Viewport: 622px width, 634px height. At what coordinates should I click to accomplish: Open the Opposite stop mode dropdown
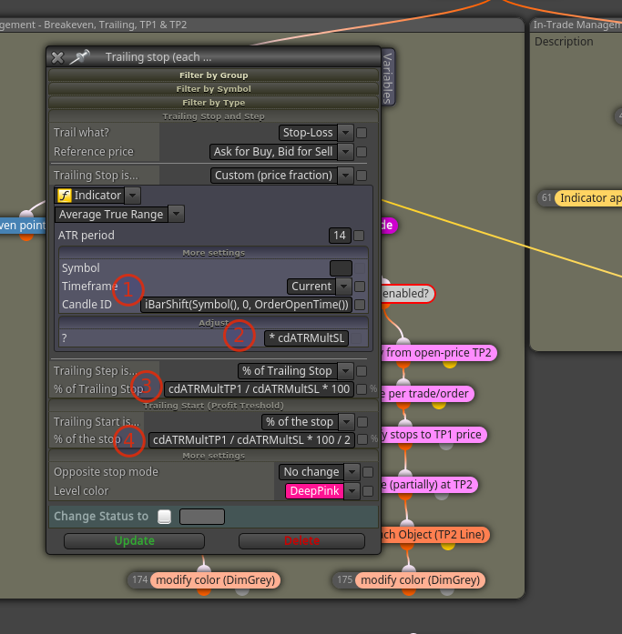click(319, 472)
